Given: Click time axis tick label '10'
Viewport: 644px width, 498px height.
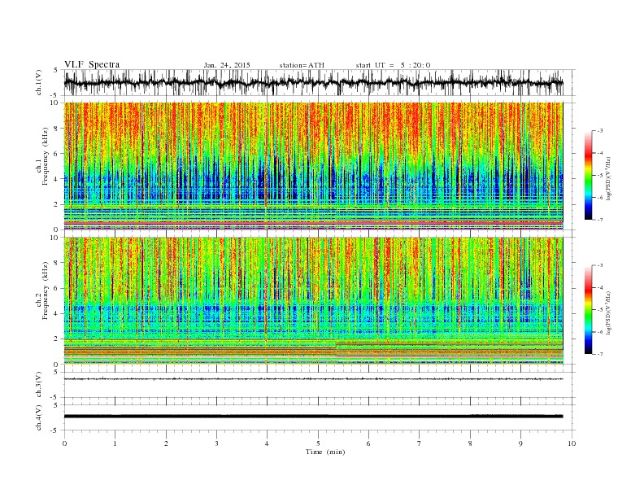Looking at the screenshot, I should [572, 443].
